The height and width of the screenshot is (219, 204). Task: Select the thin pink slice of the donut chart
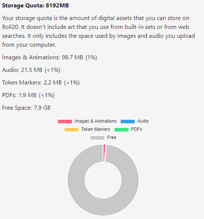coord(104,153)
